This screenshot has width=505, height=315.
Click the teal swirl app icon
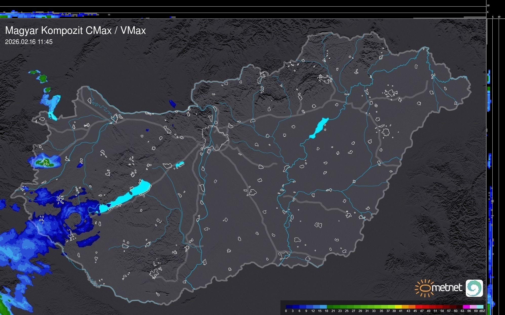click(474, 288)
